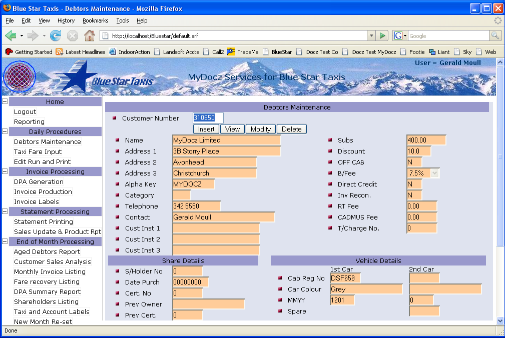Viewport: 505px width, 338px height.
Task: Click the Subs field showing 400.00
Action: (426, 140)
